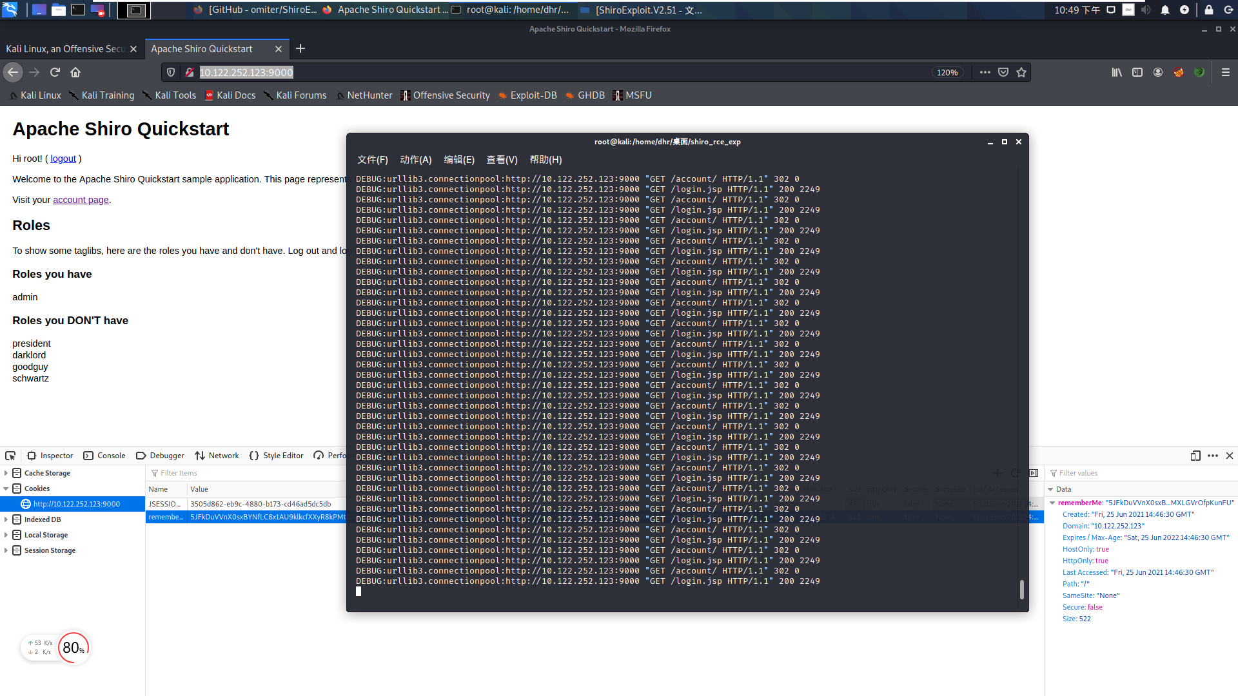Click the home button icon
The image size is (1238, 696).
click(x=75, y=72)
